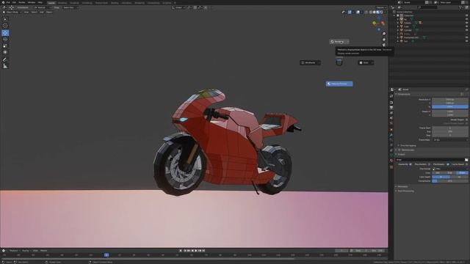Open the outliner filter icon
470x264 pixels.
(460, 7)
